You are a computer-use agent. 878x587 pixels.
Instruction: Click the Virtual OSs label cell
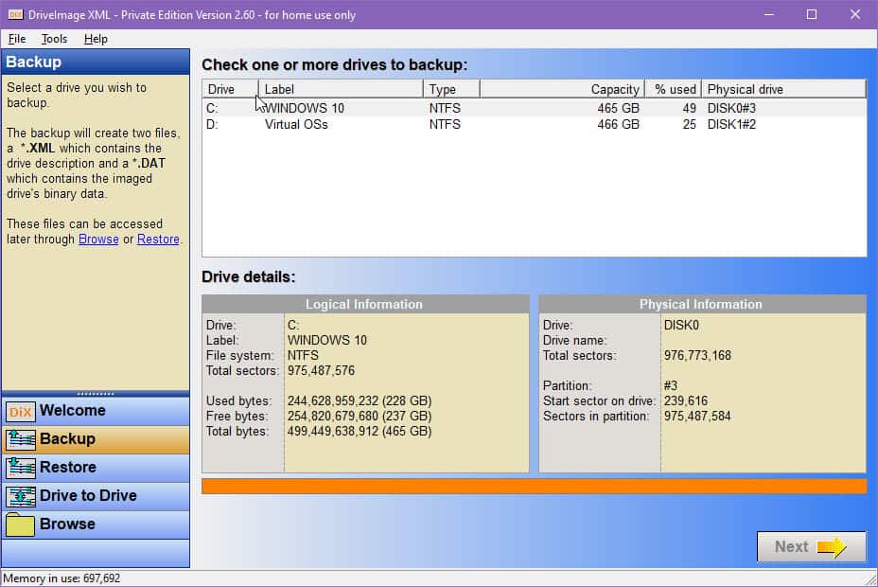296,124
